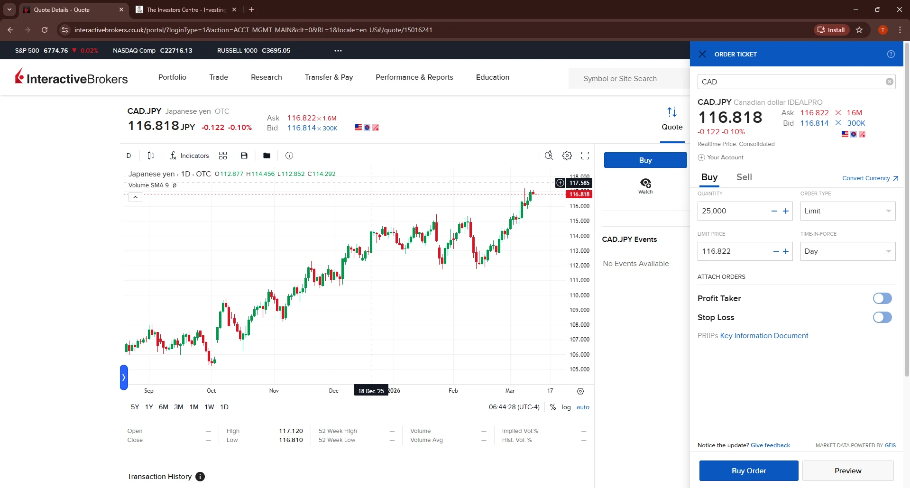Image resolution: width=910 pixels, height=488 pixels.
Task: Save the chart with the floppy disk icon
Action: pos(244,156)
